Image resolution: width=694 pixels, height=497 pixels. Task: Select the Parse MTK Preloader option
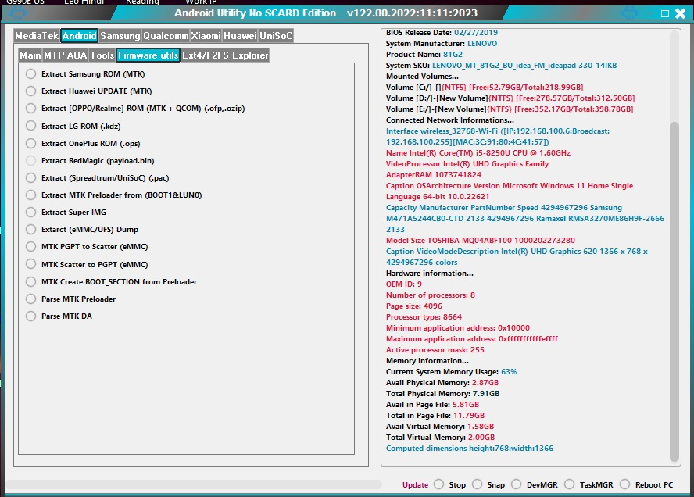click(x=31, y=299)
